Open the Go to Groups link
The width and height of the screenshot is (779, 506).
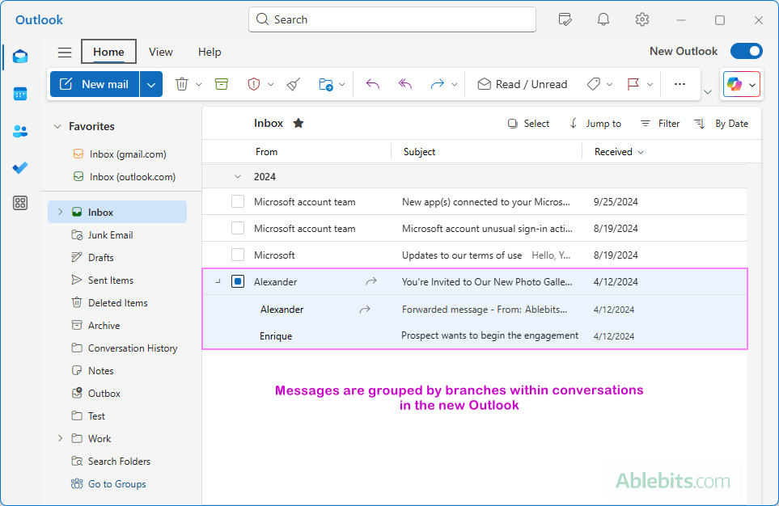pos(109,483)
